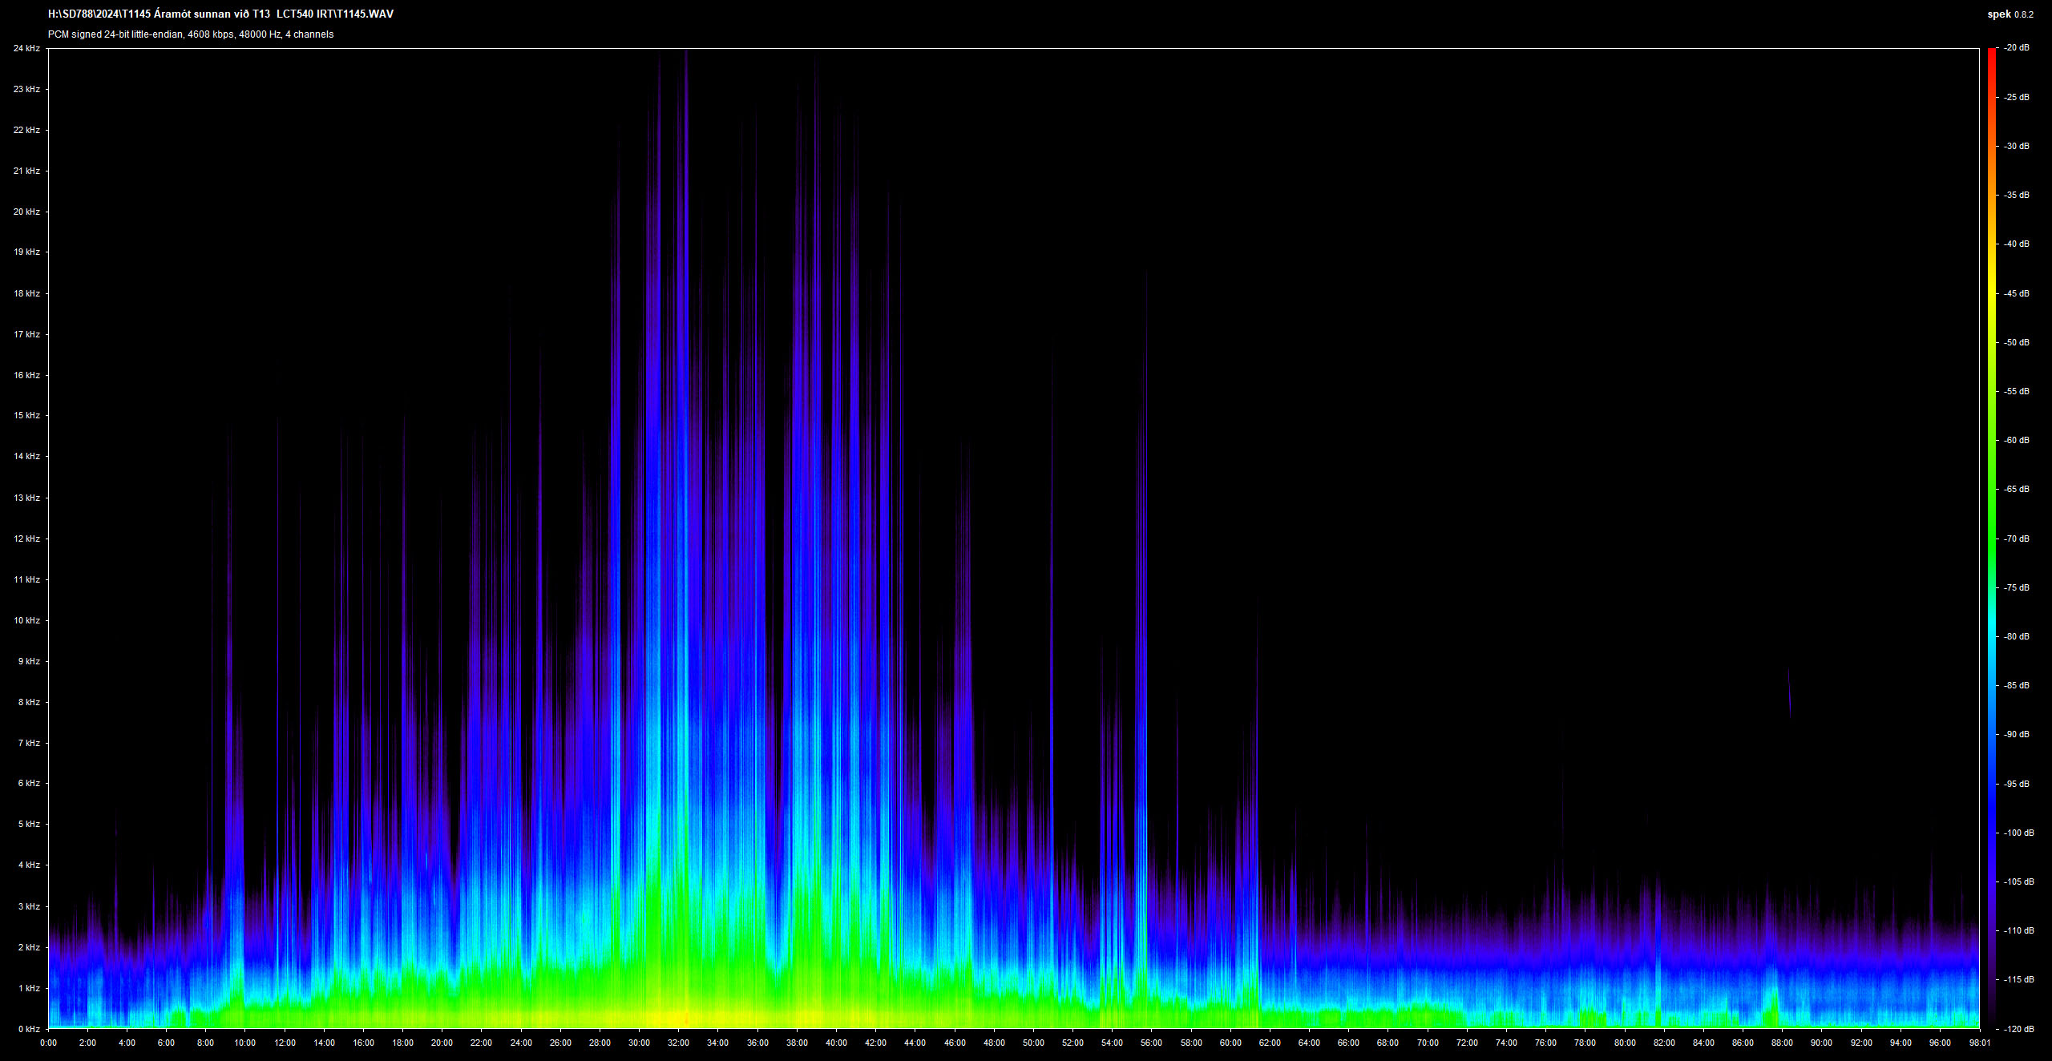Image resolution: width=2052 pixels, height=1061 pixels.
Task: Click the -20 dB label on the color scale
Action: [x=2016, y=48]
